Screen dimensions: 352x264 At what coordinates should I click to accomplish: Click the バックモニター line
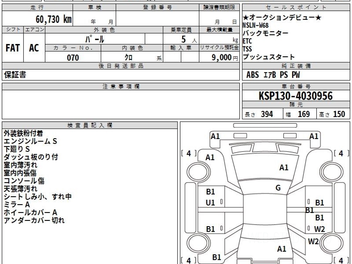point(265,33)
